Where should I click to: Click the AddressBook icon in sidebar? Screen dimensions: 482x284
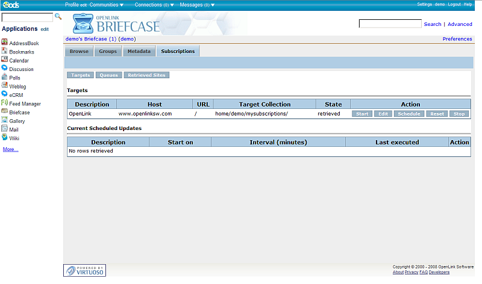click(4, 43)
